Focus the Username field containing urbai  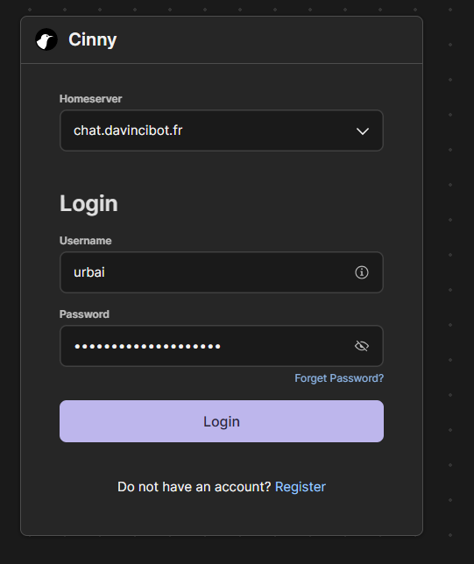pos(222,272)
